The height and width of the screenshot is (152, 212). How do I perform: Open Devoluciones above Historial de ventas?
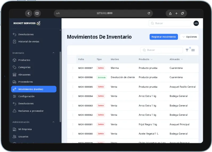click(x=34, y=34)
